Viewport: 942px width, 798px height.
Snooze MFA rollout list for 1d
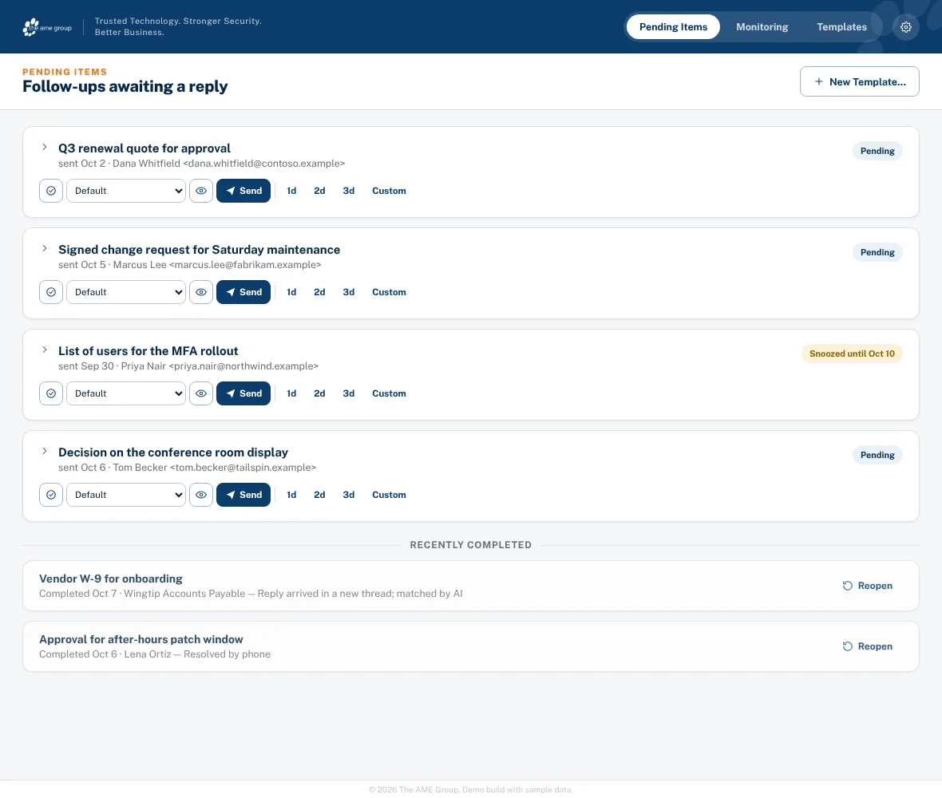[x=291, y=394]
